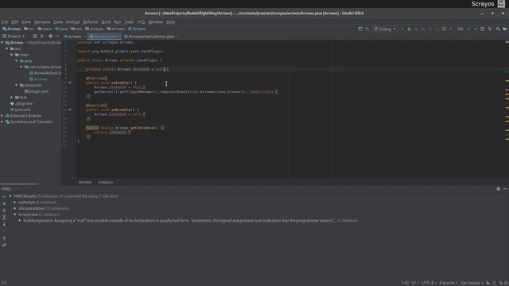Select pom.xml in project tree
The height and width of the screenshot is (286, 509).
coord(20,110)
